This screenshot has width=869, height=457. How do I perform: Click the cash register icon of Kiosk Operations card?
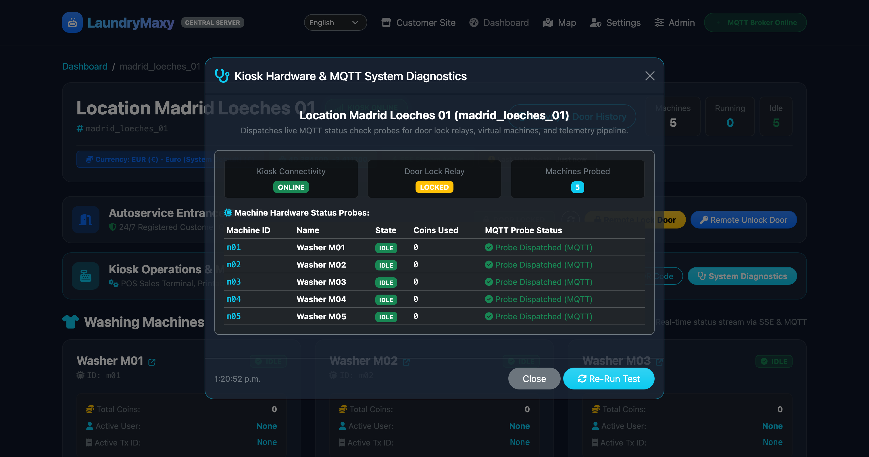click(x=85, y=276)
